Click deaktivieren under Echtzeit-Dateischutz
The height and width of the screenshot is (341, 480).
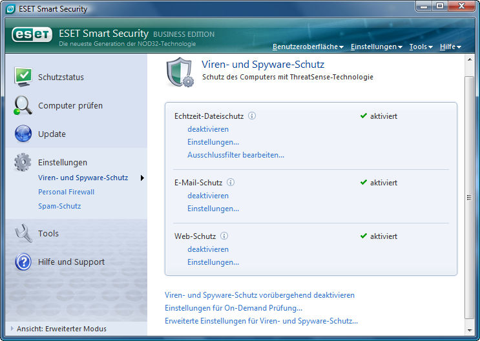click(x=208, y=129)
